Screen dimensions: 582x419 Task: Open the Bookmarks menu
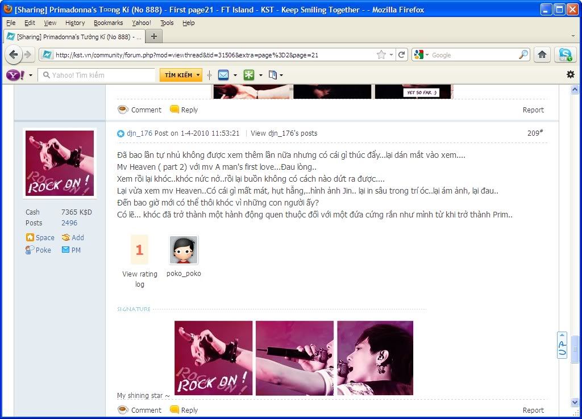tap(108, 23)
